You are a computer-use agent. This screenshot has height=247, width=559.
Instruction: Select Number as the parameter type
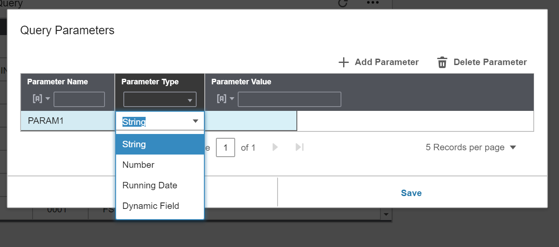(x=138, y=164)
